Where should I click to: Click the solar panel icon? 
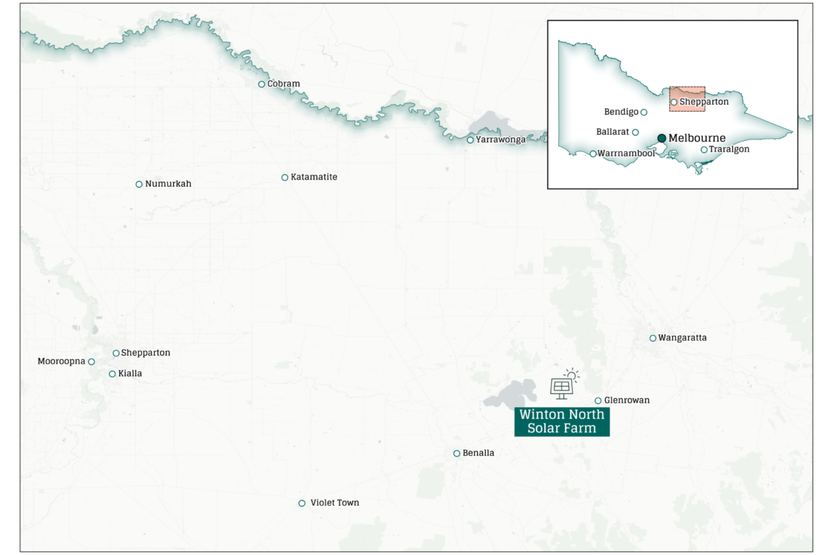564,384
